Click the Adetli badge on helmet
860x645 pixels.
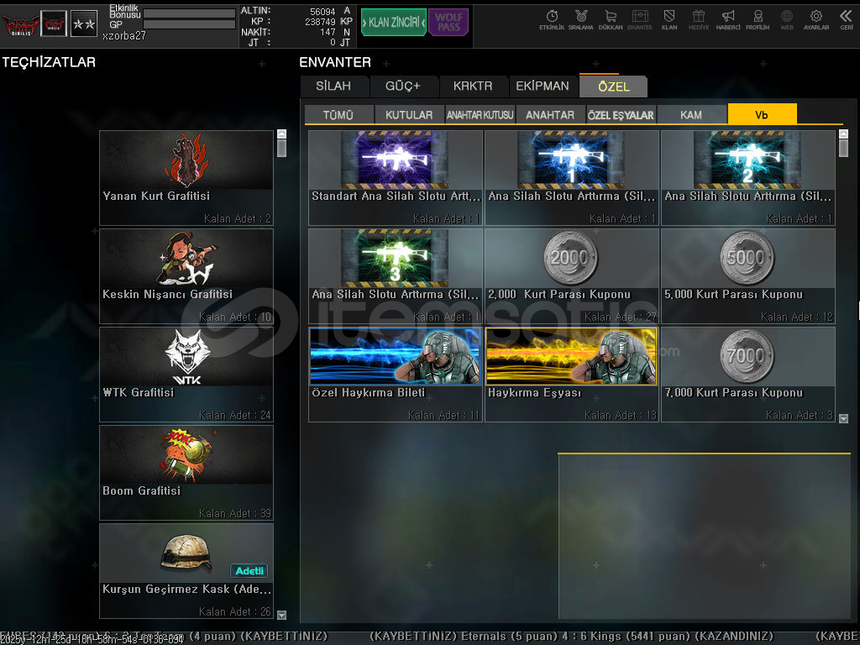coord(249,571)
